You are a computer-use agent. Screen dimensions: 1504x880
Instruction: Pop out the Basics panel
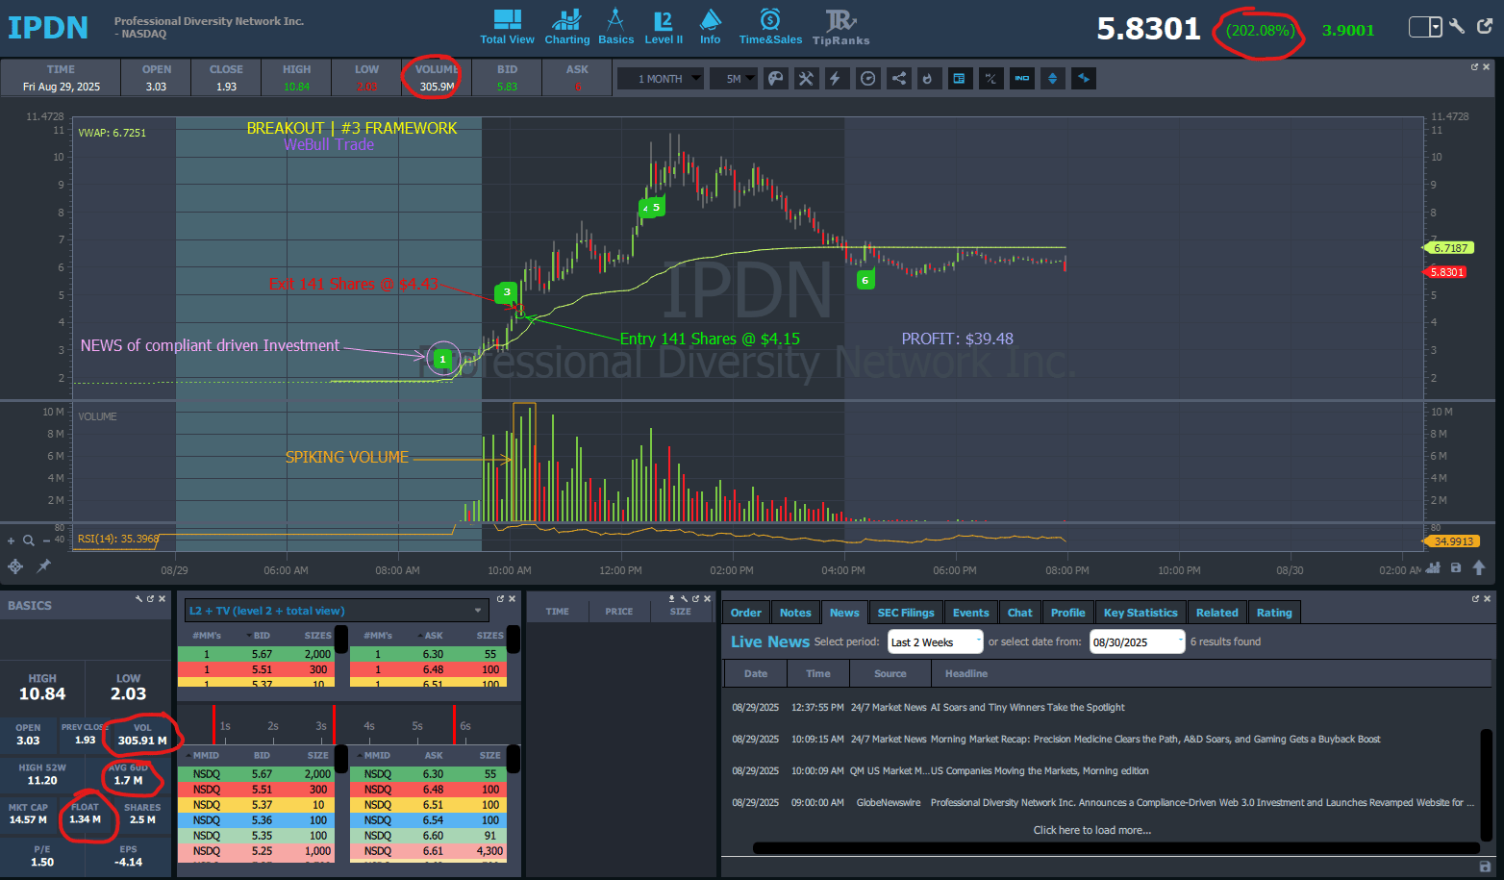pos(150,599)
